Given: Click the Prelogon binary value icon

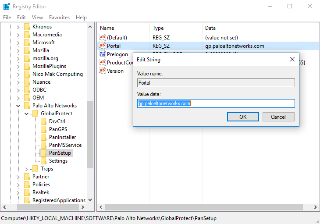Looking at the screenshot, I should pyautogui.click(x=103, y=54).
